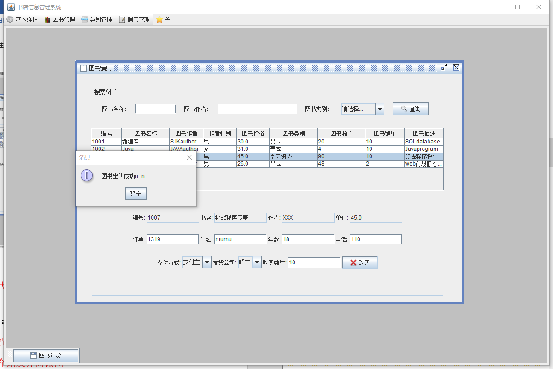Click the 购买数量 field showing 10
The image size is (553, 369).
click(x=313, y=262)
